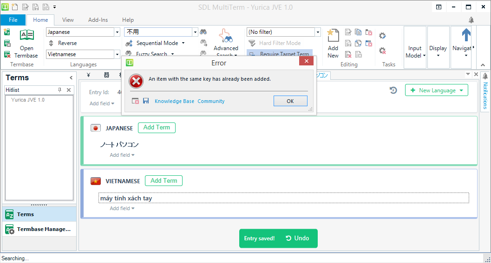Collapse the ribbon with the chevron
Screen dimensions: 491x263
[483, 65]
